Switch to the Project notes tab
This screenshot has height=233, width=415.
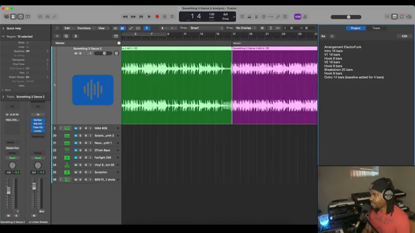click(356, 28)
